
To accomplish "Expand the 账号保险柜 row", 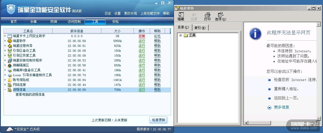I will point(5,80).
